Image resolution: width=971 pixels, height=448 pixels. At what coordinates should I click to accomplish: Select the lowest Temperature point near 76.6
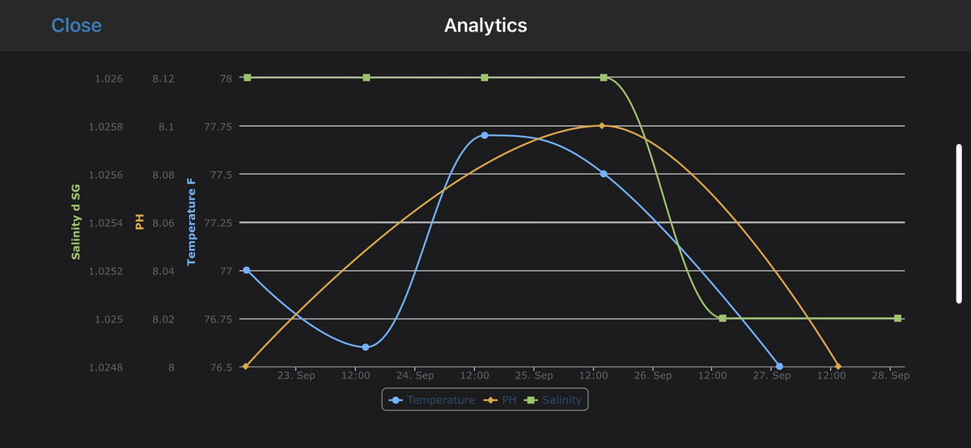click(x=366, y=347)
